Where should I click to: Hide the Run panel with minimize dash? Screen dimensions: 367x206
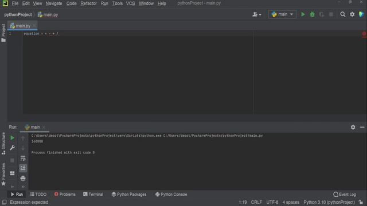click(362, 127)
